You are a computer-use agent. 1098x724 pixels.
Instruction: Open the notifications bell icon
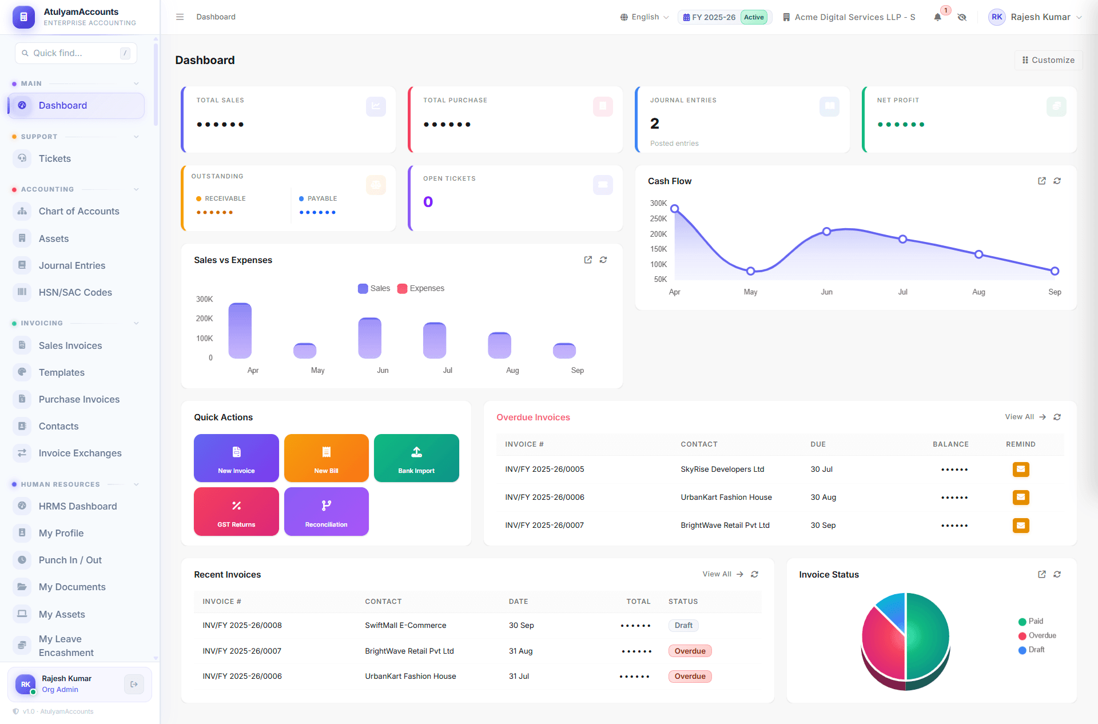937,17
